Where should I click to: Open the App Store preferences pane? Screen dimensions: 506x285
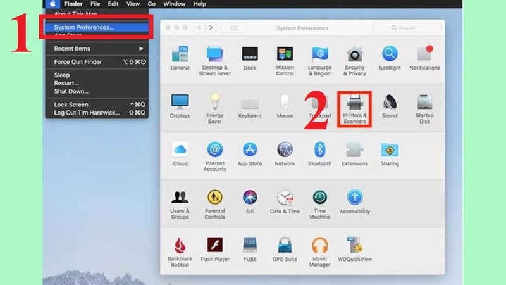[250, 154]
